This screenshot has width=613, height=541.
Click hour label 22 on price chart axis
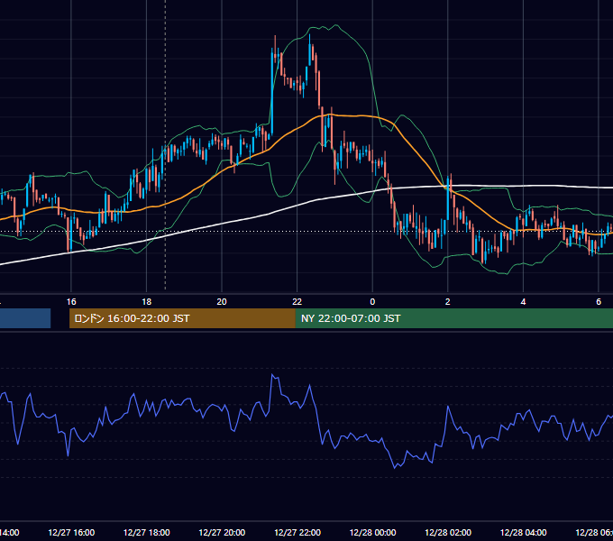pyautogui.click(x=297, y=302)
